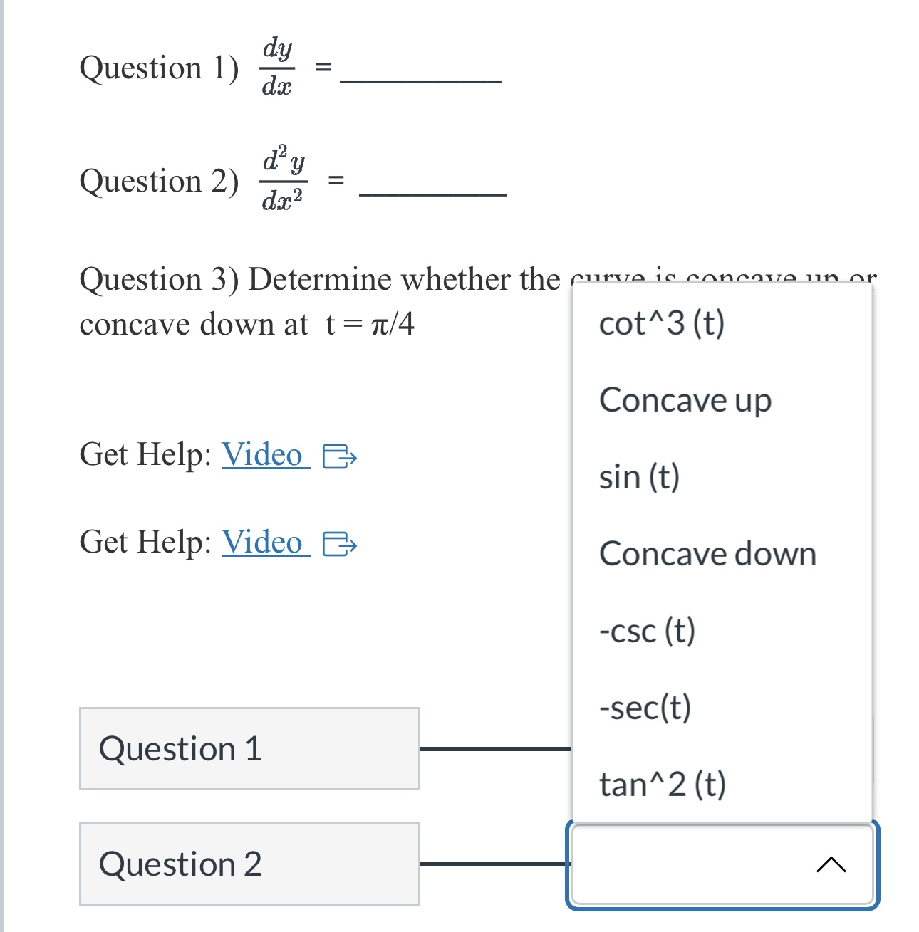Select the tan^2 (t) option

tap(662, 785)
